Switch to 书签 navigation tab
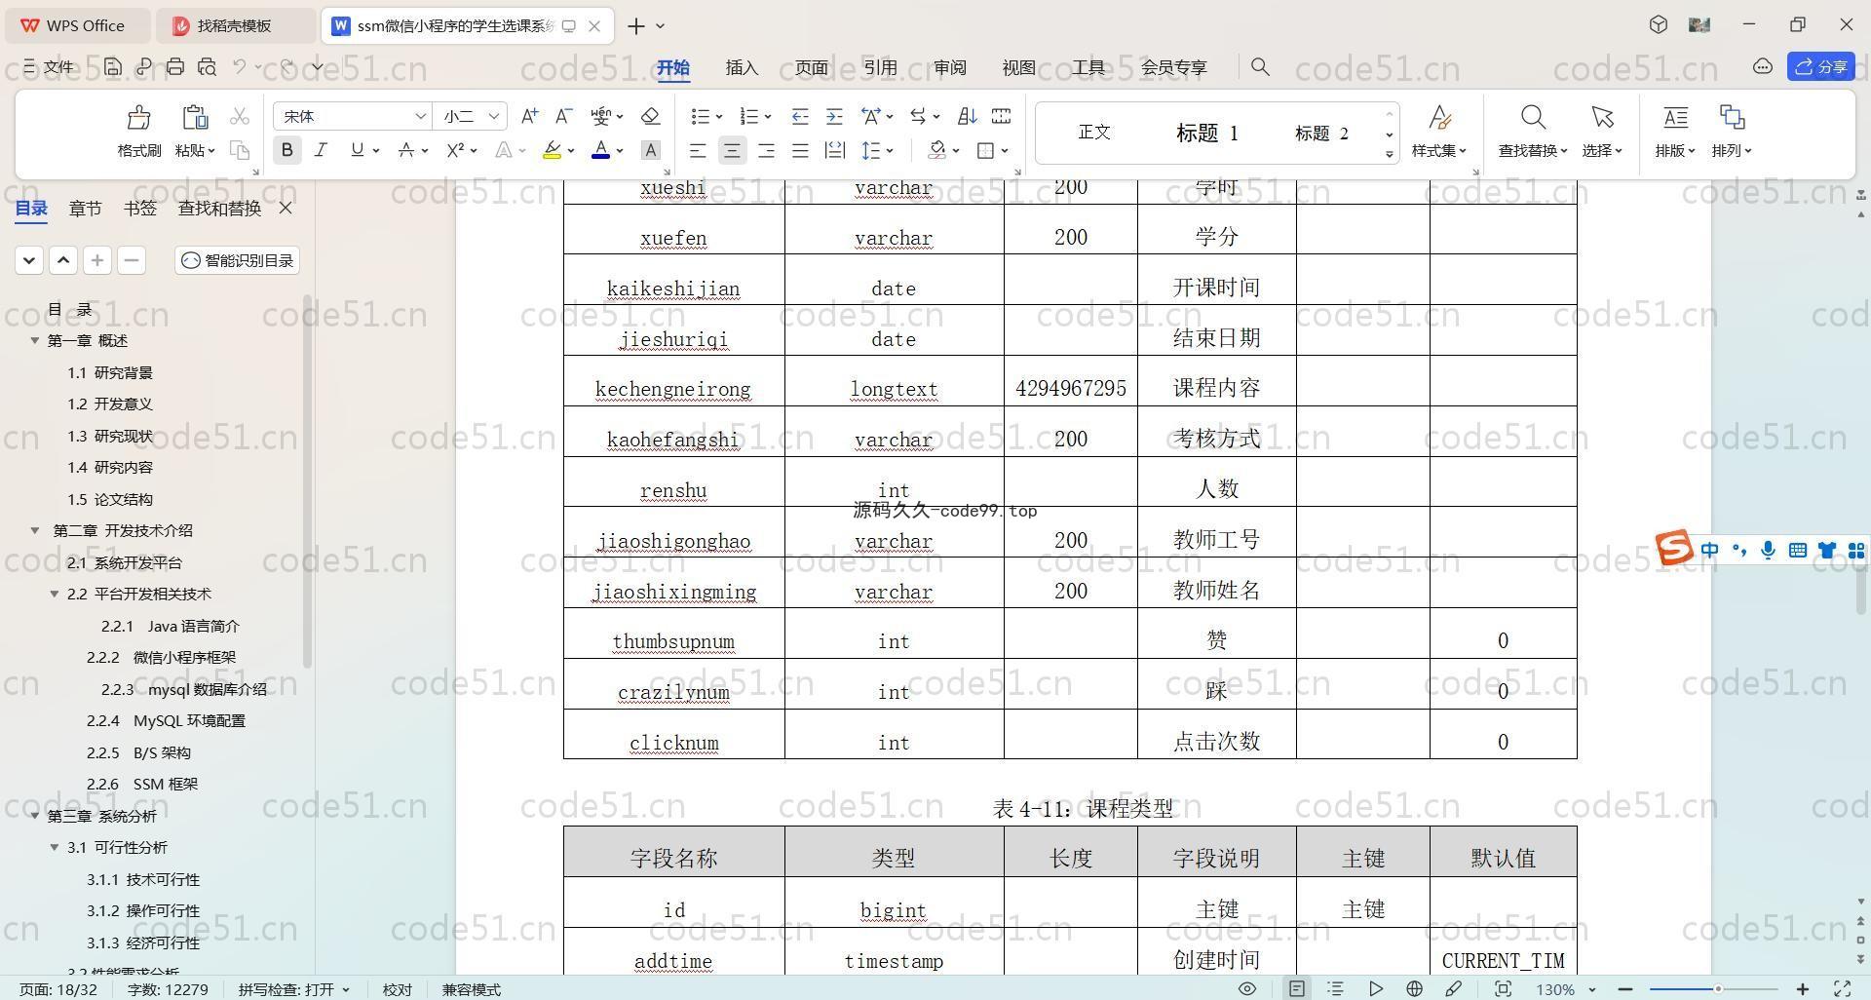 pyautogui.click(x=140, y=208)
